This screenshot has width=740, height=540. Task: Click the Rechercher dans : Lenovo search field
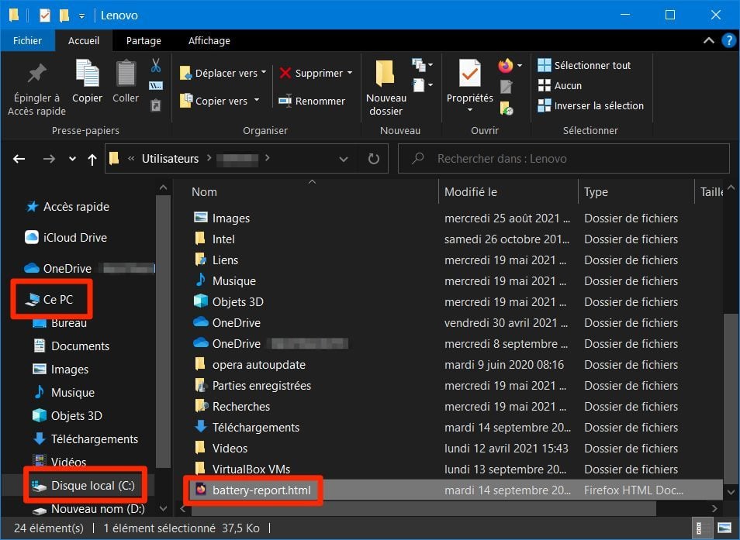pyautogui.click(x=564, y=159)
